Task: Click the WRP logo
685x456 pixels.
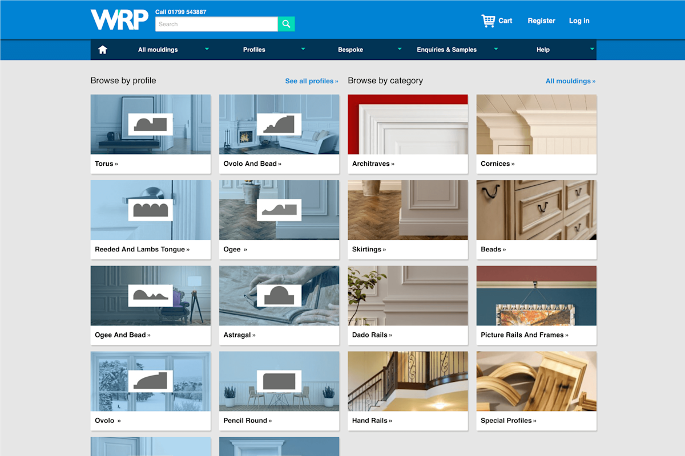Action: click(x=119, y=19)
